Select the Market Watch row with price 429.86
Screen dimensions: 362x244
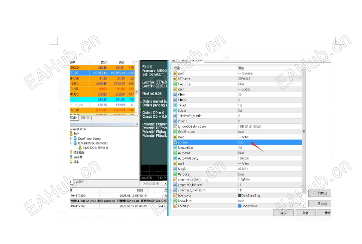tap(102, 68)
